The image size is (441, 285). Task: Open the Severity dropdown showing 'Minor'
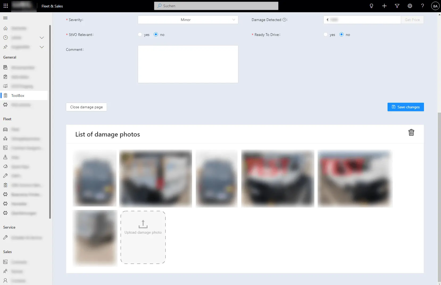[x=188, y=20]
